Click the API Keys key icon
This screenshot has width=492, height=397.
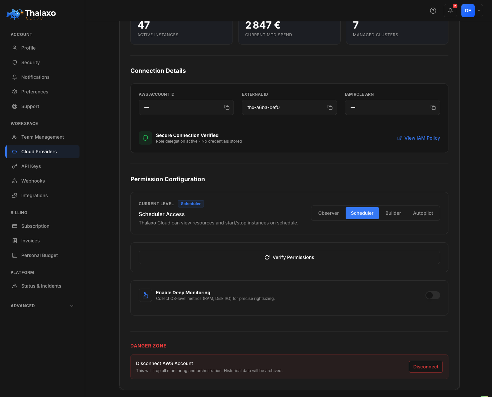coord(15,166)
